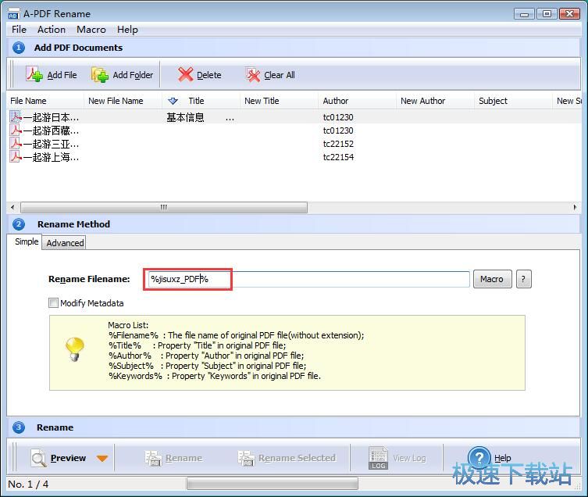This screenshot has width=588, height=497.
Task: Open the File menu
Action: (x=19, y=30)
